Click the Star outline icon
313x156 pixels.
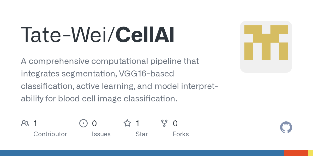click(x=127, y=123)
